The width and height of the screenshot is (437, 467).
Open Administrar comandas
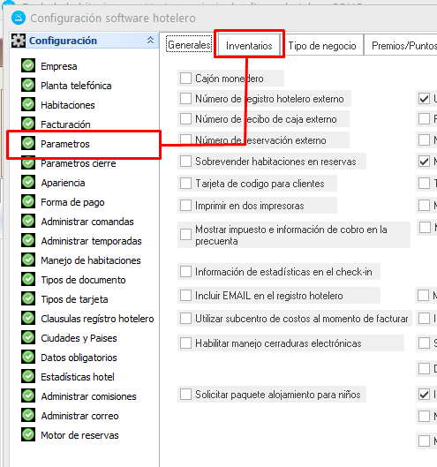click(x=87, y=222)
